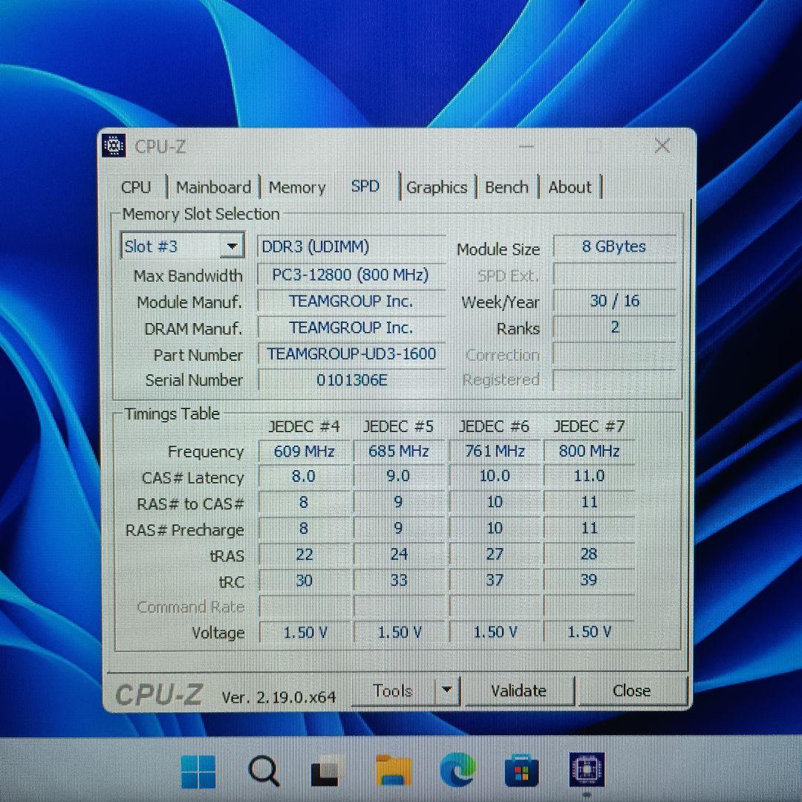The height and width of the screenshot is (802, 802).
Task: Click the 8 GBytes module size value
Action: (x=614, y=247)
